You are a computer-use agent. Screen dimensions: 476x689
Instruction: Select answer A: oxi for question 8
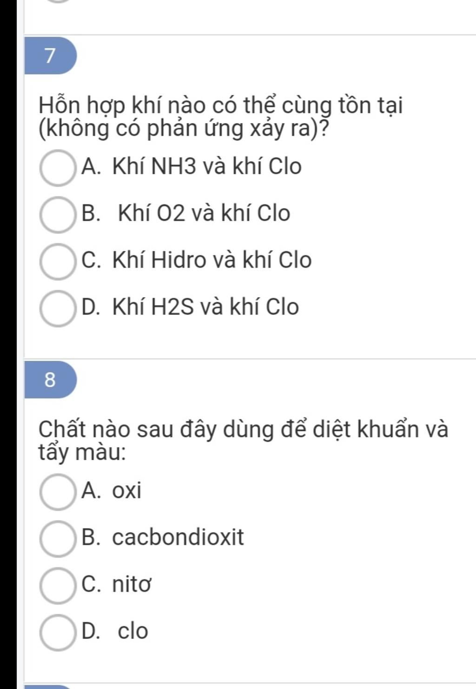(58, 492)
